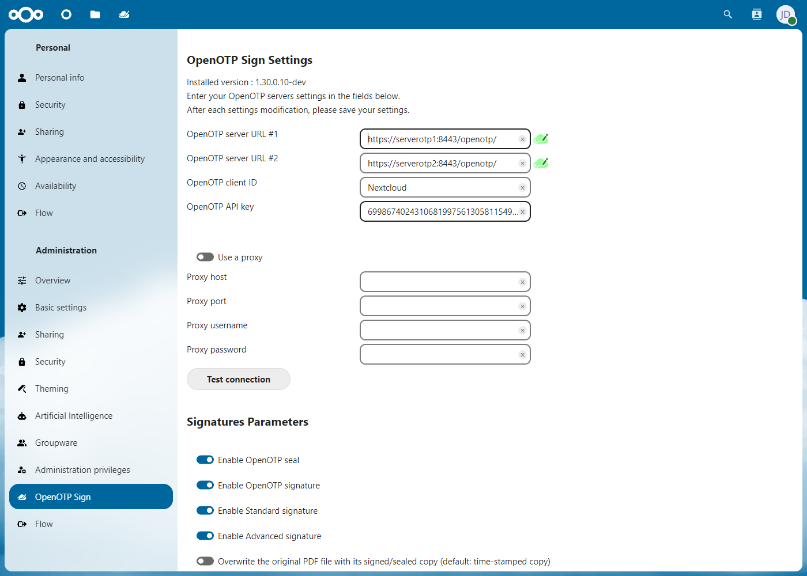This screenshot has height=576, width=807.
Task: Clear the OpenOTP server URL #1 field
Action: point(522,139)
